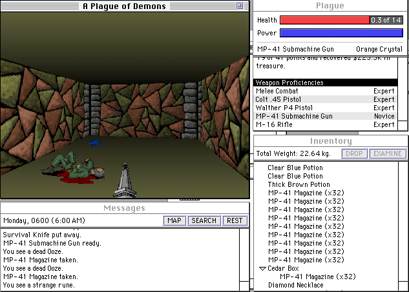Click the Monday, 0600 time display
The image size is (409, 292).
point(44,220)
